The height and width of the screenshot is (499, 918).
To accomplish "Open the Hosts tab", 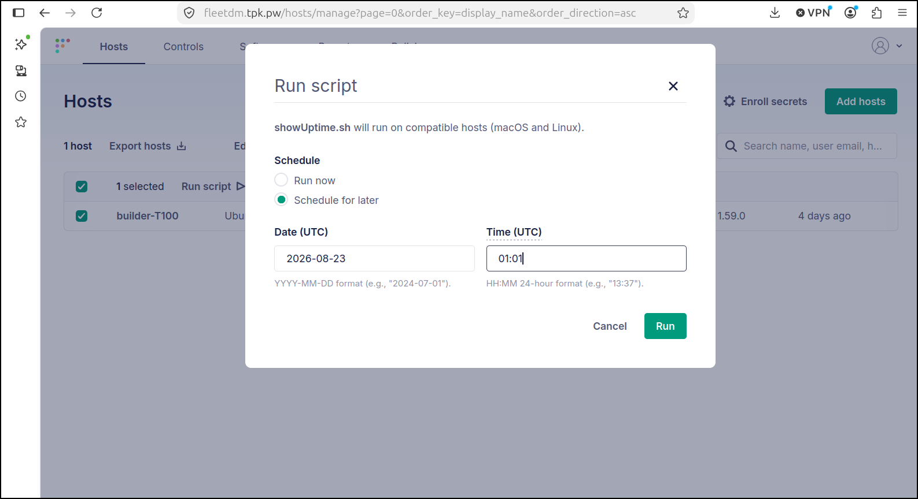I will 114,47.
